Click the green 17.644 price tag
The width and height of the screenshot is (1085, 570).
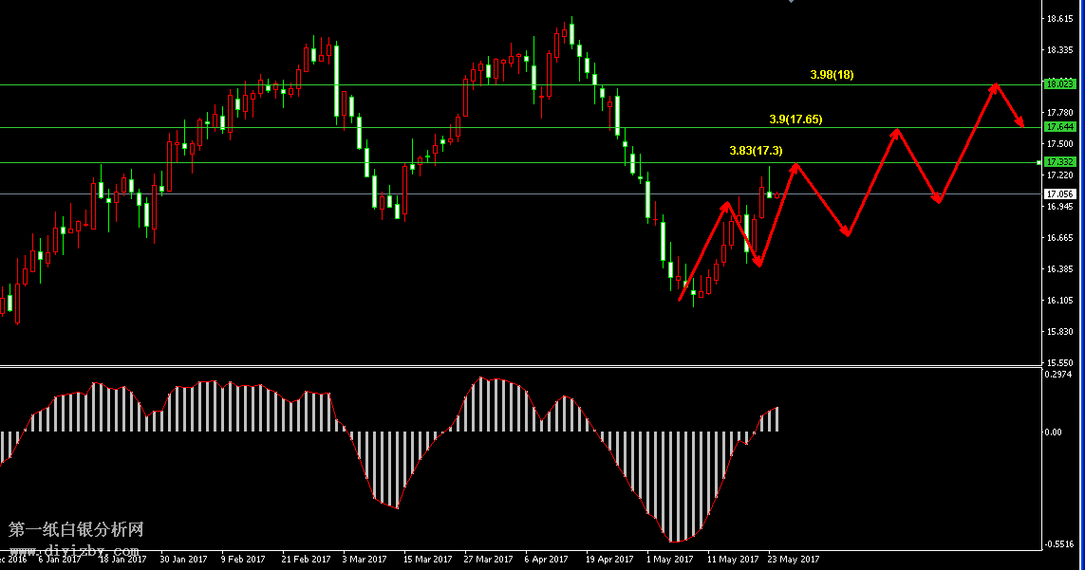(1058, 127)
